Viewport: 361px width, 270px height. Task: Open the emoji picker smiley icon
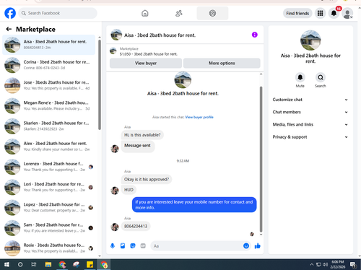(246, 245)
